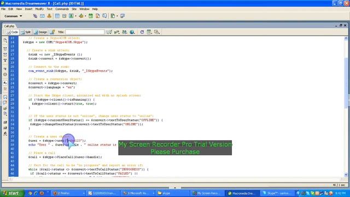Insert a Div Tag
Viewport: 350px width, 197px height.
[64, 16]
